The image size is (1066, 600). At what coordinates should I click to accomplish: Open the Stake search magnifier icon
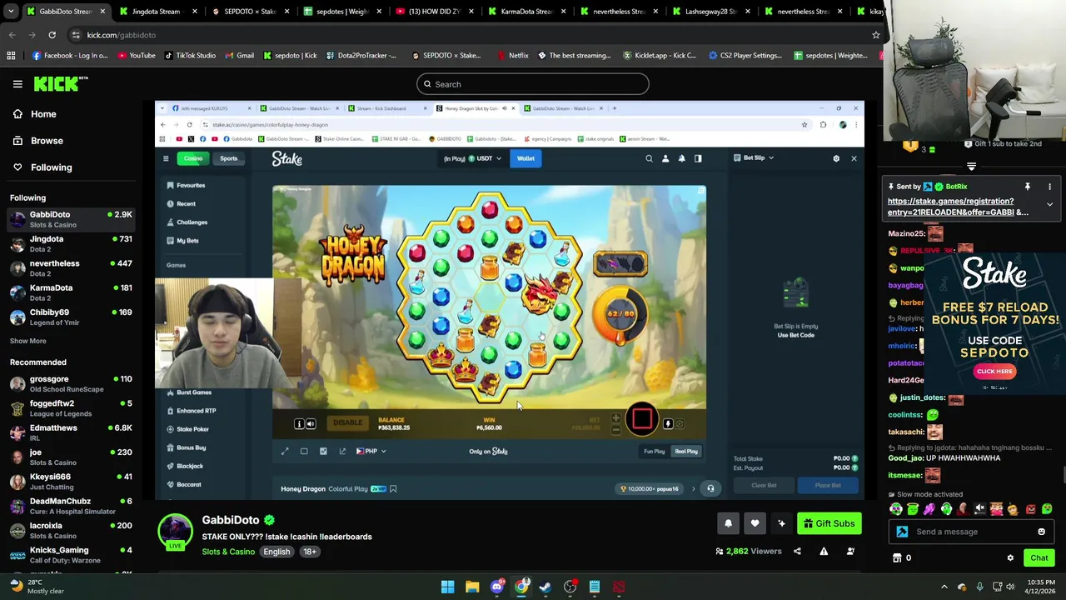click(649, 158)
